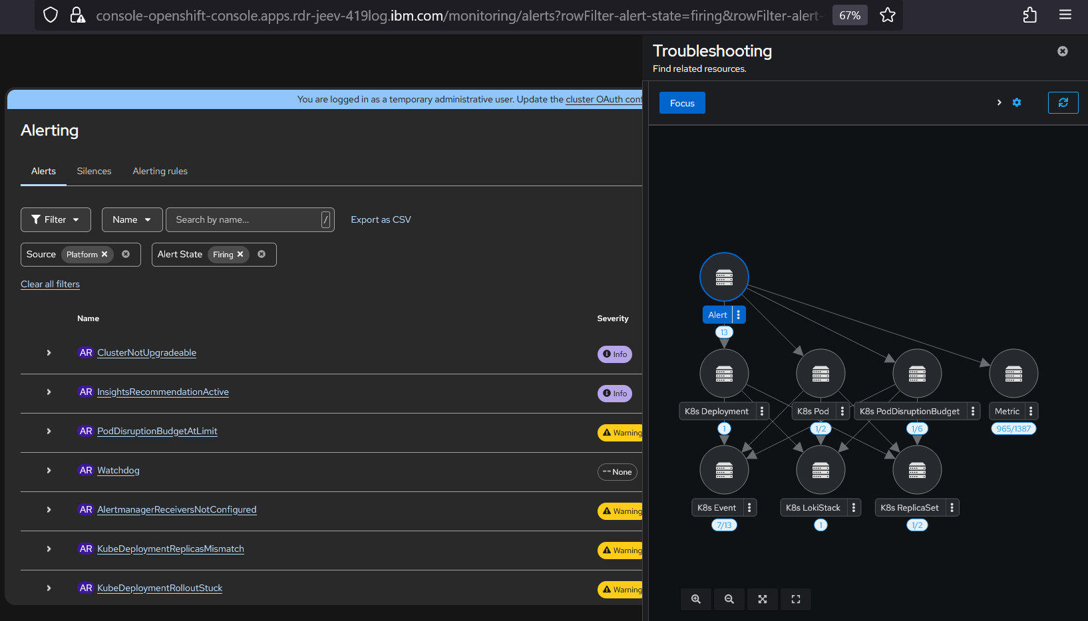Click the 7/13 K8s Event count badge
Image resolution: width=1088 pixels, height=621 pixels.
tap(724, 525)
